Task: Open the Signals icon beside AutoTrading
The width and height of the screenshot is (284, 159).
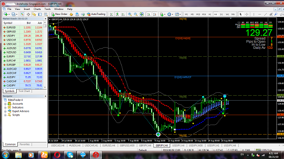Action: tap(83, 14)
